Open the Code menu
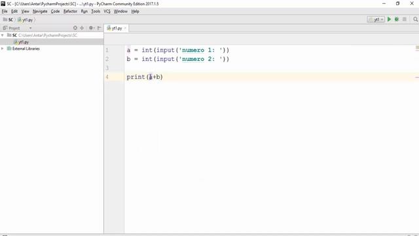Screen dimensions: 419x236 tap(55, 11)
